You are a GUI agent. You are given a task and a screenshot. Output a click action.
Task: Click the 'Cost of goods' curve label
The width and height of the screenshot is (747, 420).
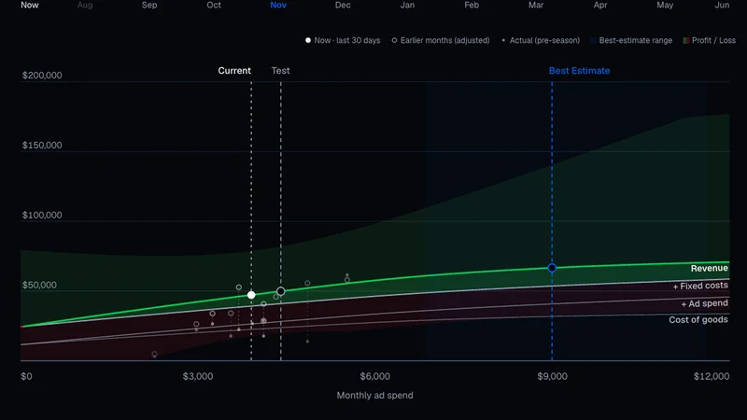[x=698, y=320]
